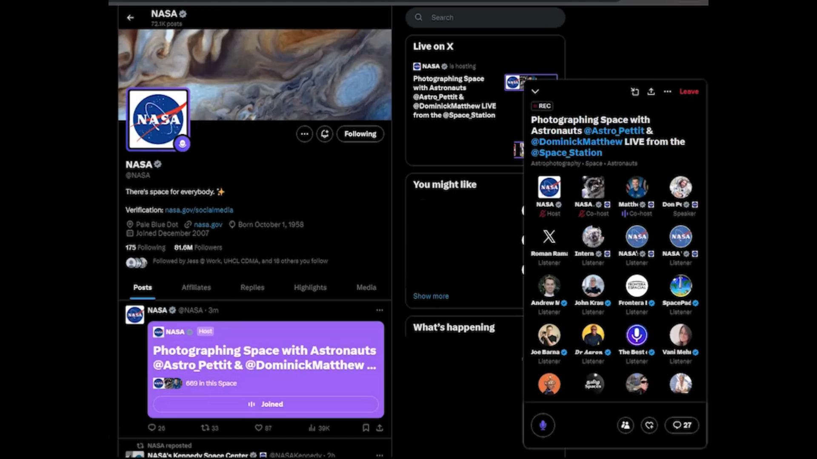
Task: Bookmark the NASA Space post
Action: [x=366, y=428]
